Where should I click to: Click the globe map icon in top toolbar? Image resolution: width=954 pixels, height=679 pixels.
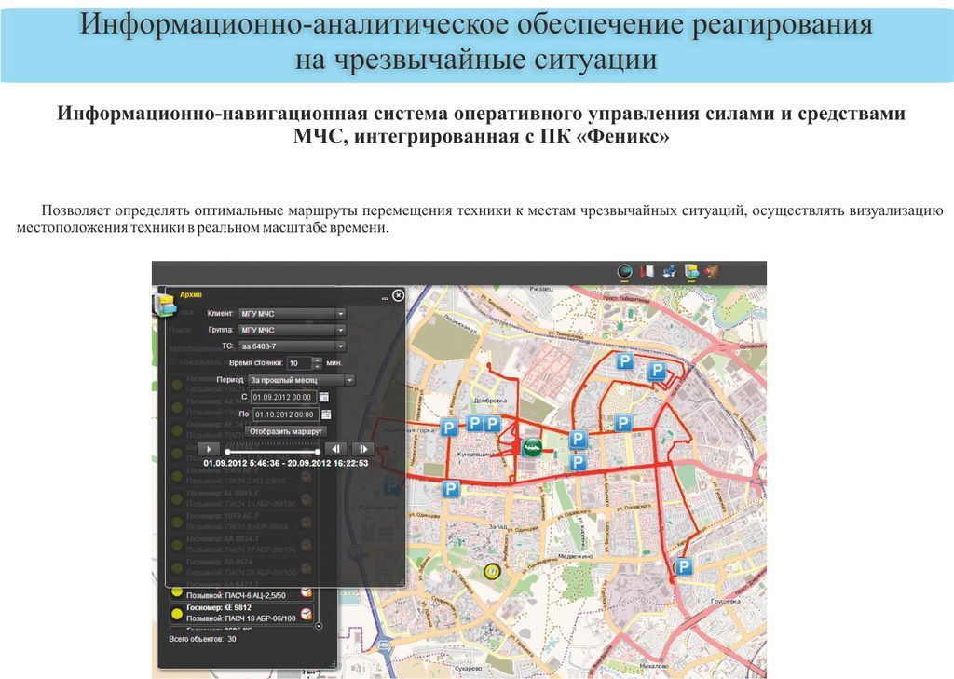pos(625,271)
